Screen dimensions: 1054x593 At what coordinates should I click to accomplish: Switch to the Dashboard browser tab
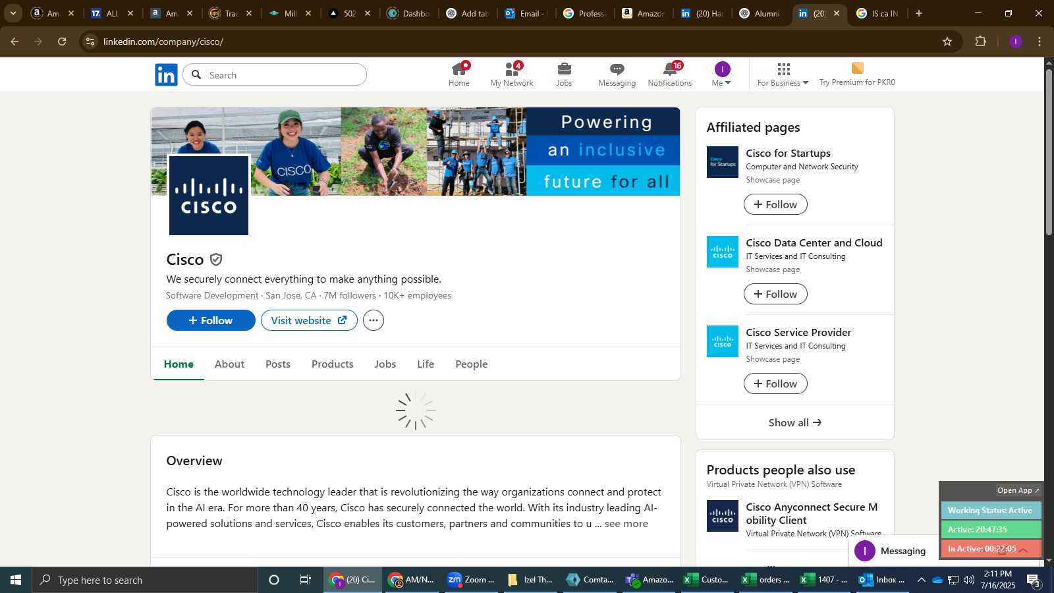click(408, 13)
